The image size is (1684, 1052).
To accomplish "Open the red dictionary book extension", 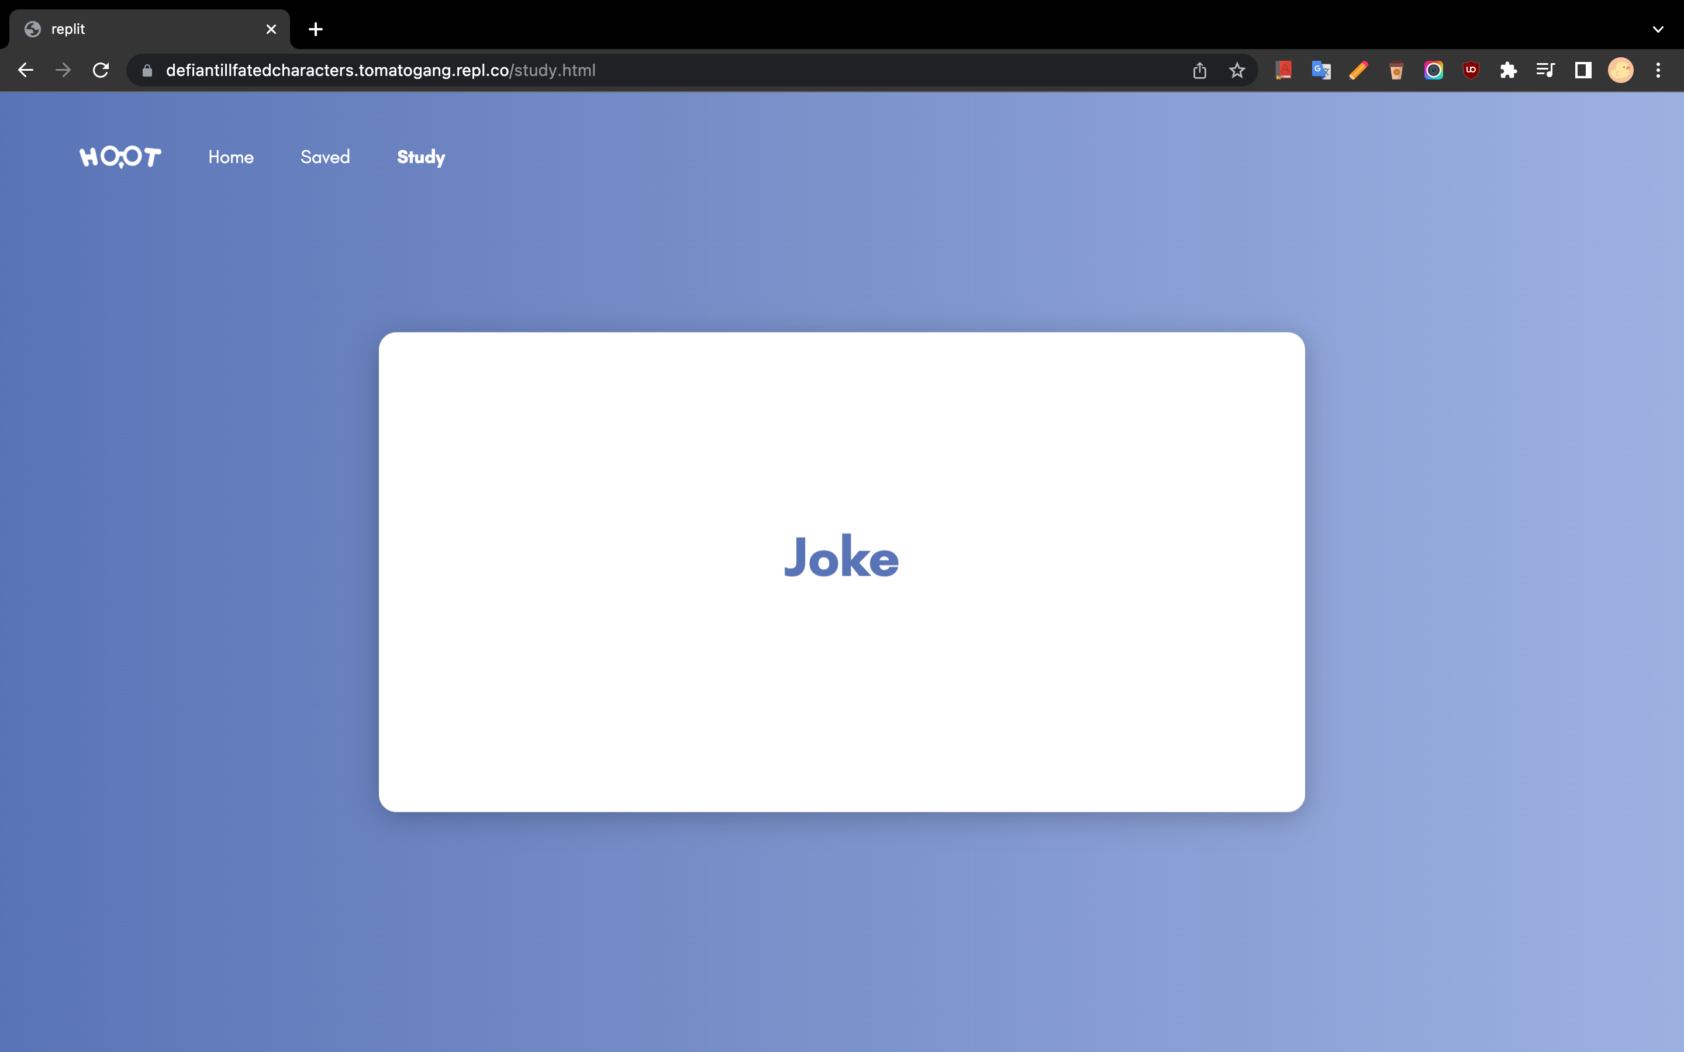I will tap(1283, 70).
